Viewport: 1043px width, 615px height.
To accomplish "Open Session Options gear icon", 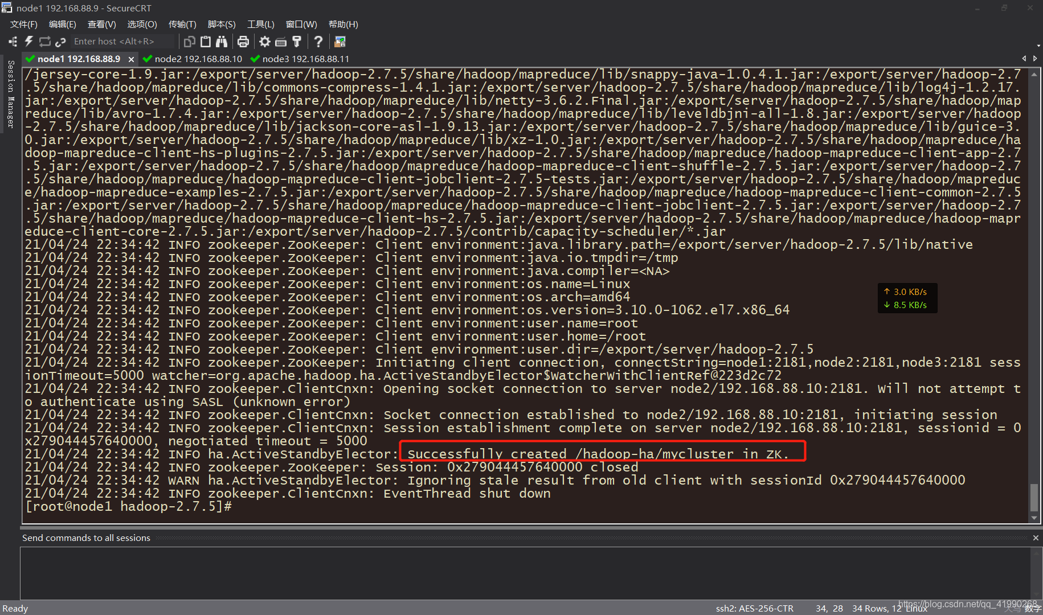I will coord(265,42).
